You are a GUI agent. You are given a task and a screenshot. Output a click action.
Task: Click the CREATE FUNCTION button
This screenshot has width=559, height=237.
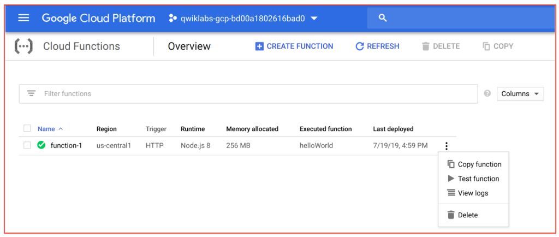click(x=294, y=46)
